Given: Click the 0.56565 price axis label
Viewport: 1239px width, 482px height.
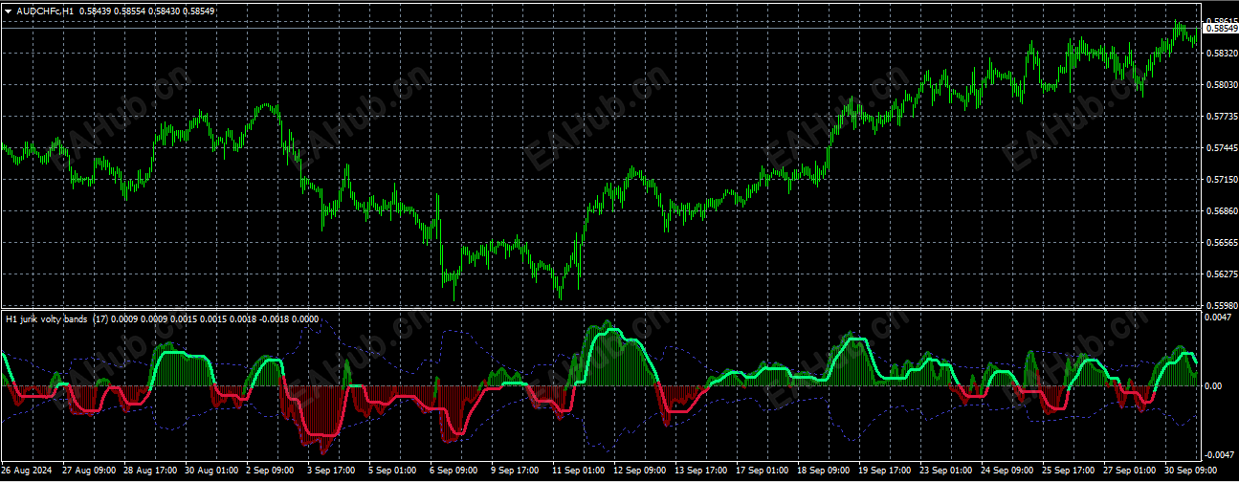Looking at the screenshot, I should point(1220,243).
